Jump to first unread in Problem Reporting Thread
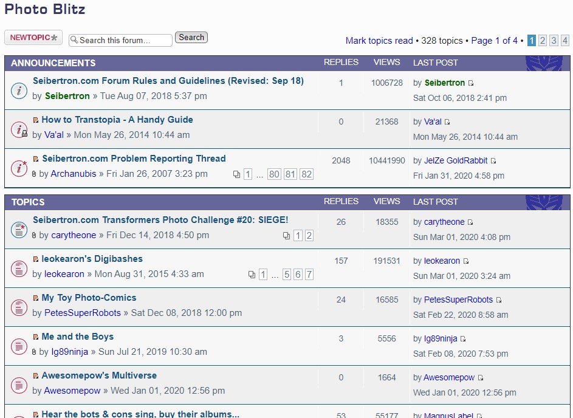This screenshot has height=418, width=573. pyautogui.click(x=36, y=159)
